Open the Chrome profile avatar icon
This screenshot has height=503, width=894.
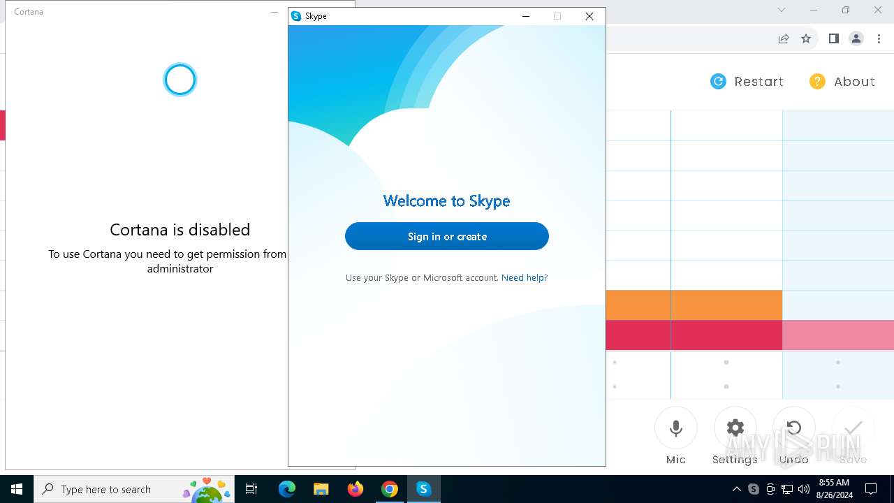point(856,39)
